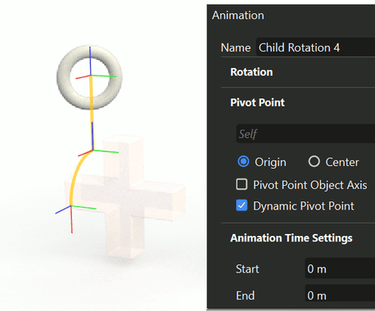Click the straight yellow path segment below the torus
This screenshot has height=311, width=375.
pos(92,115)
